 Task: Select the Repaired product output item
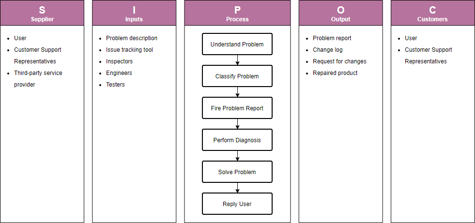[x=335, y=73]
